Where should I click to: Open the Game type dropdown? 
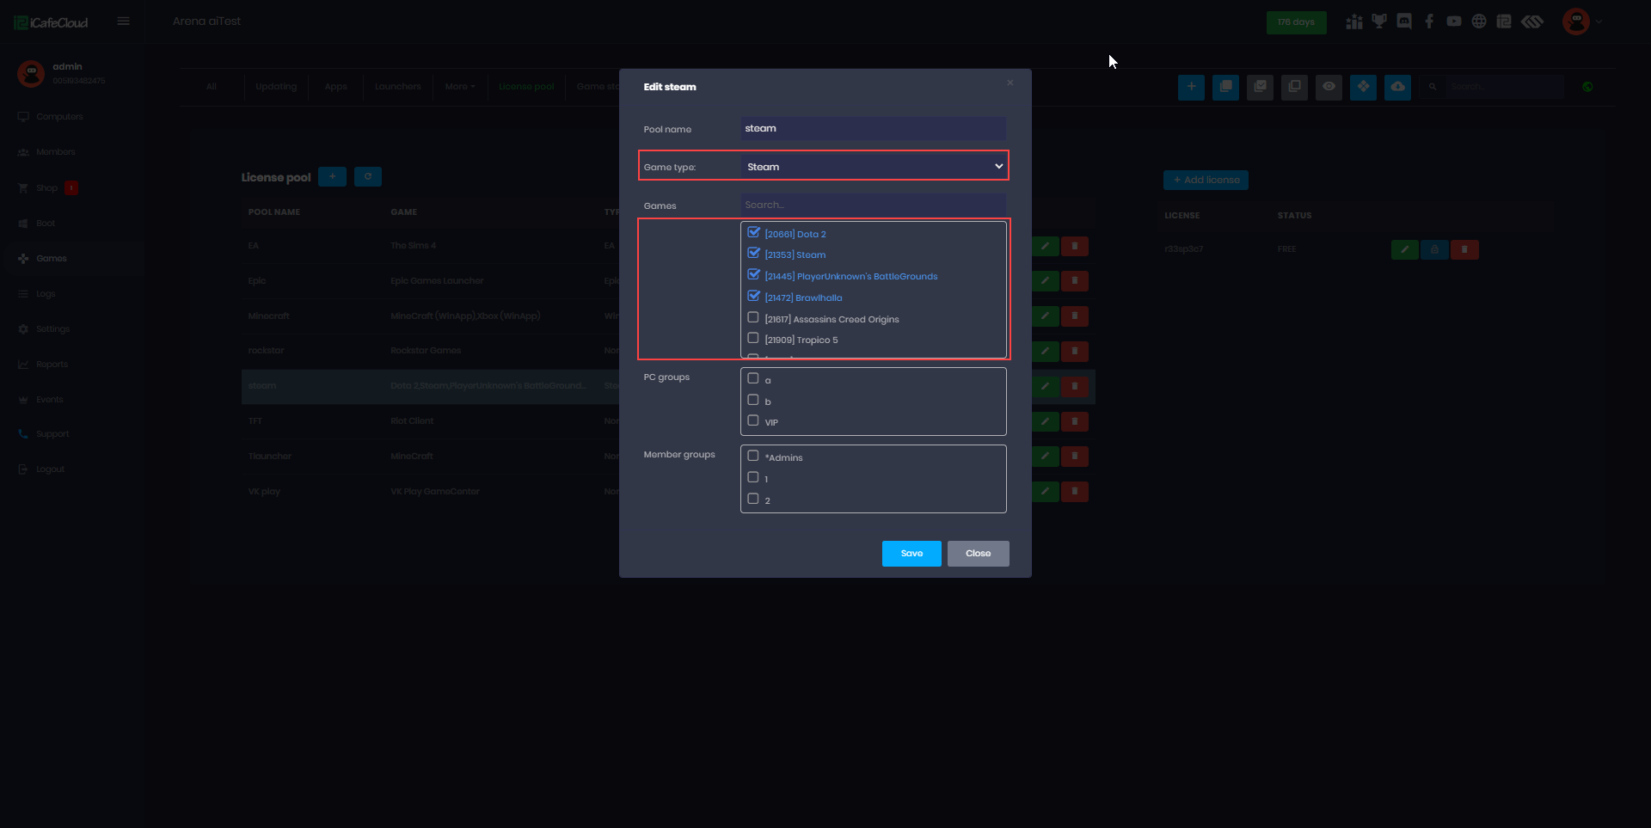tap(873, 167)
